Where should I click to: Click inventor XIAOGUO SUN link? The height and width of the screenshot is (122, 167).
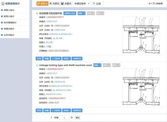pyautogui.click(x=53, y=94)
